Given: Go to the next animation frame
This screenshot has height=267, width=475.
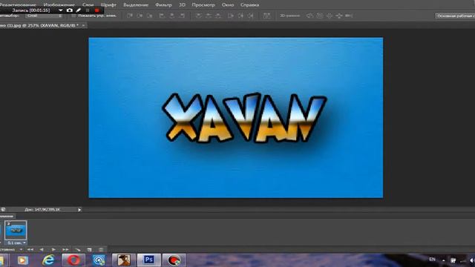Looking at the screenshot, I should (x=65, y=250).
